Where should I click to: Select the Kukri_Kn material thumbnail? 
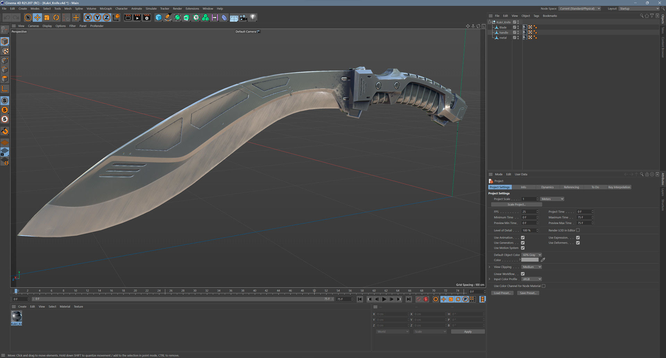(x=16, y=316)
